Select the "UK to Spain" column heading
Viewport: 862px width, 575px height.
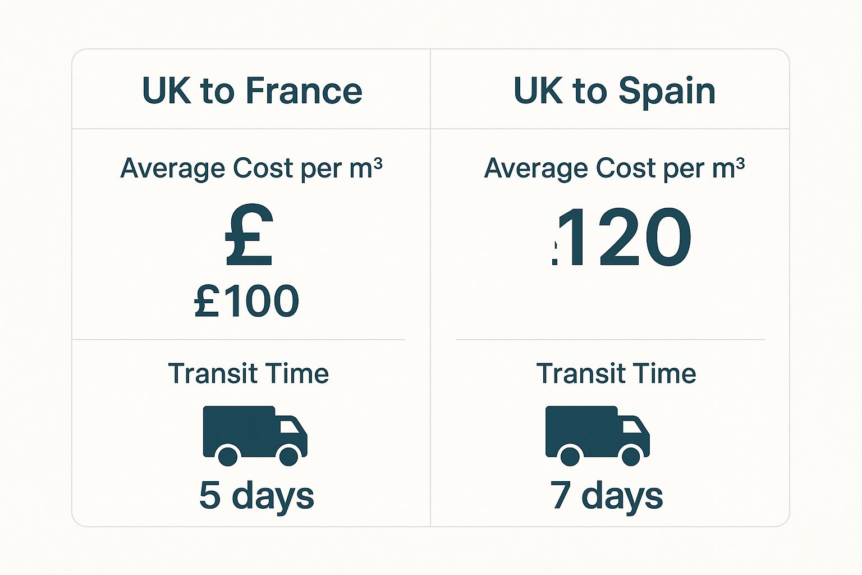(x=615, y=91)
